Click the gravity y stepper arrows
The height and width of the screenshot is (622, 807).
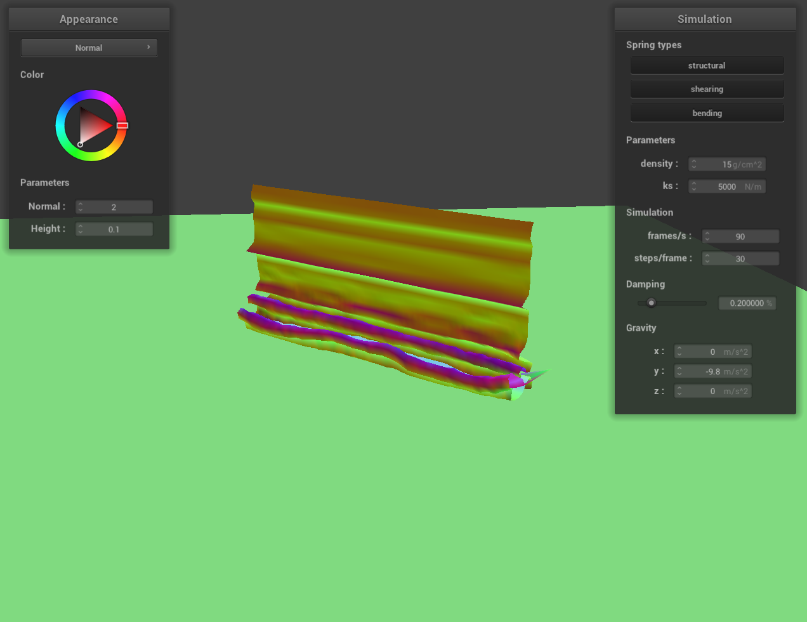(x=679, y=371)
